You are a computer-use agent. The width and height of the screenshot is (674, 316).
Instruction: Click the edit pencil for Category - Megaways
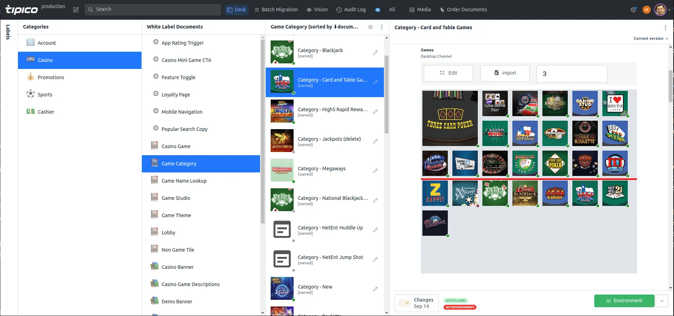[x=375, y=171]
